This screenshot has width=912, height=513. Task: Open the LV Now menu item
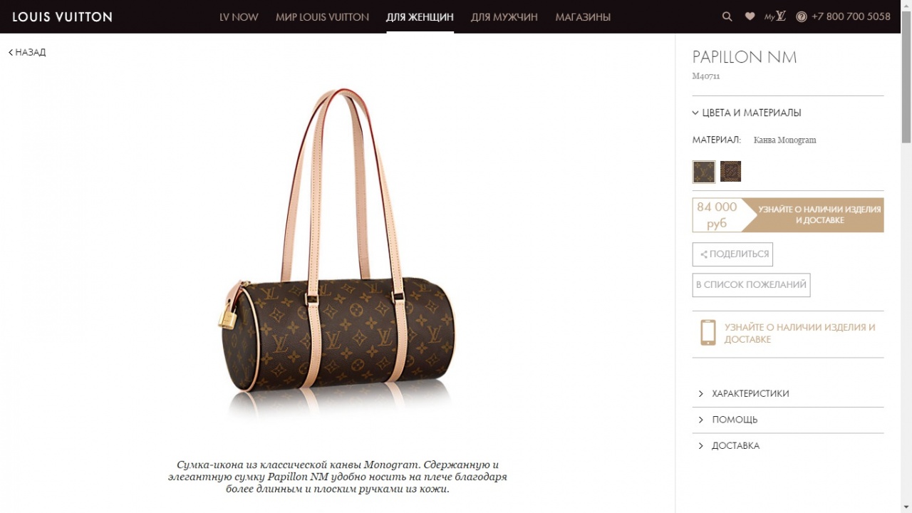[x=239, y=16]
